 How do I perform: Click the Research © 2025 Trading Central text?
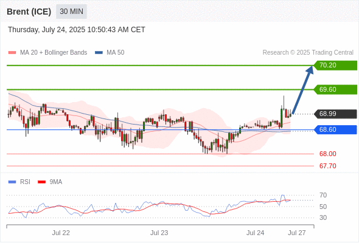pos(308,53)
